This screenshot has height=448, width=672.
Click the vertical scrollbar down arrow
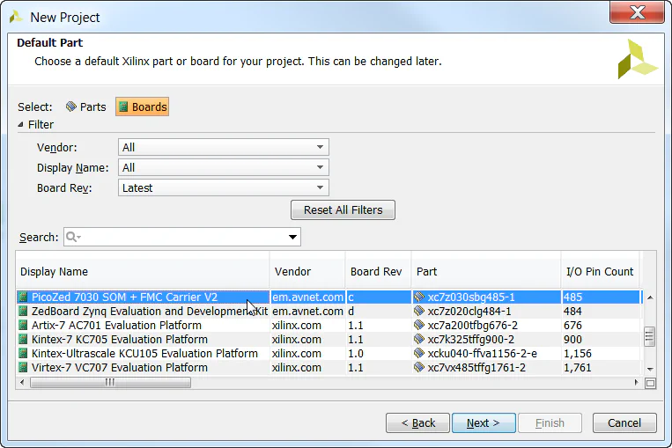point(650,369)
